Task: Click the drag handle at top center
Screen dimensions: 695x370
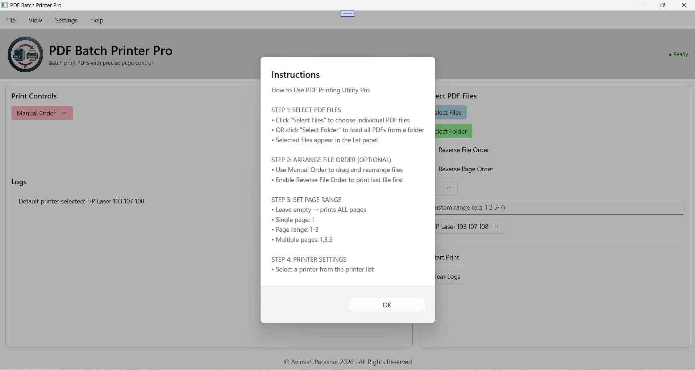Action: (x=347, y=14)
